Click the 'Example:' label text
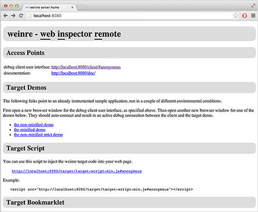This screenshot has height=212, width=258. coord(11,180)
